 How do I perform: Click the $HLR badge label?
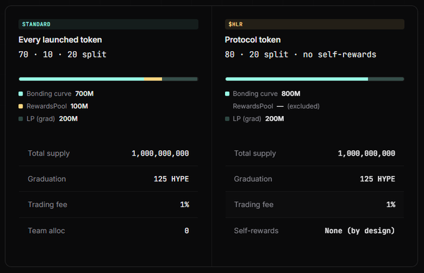314,24
